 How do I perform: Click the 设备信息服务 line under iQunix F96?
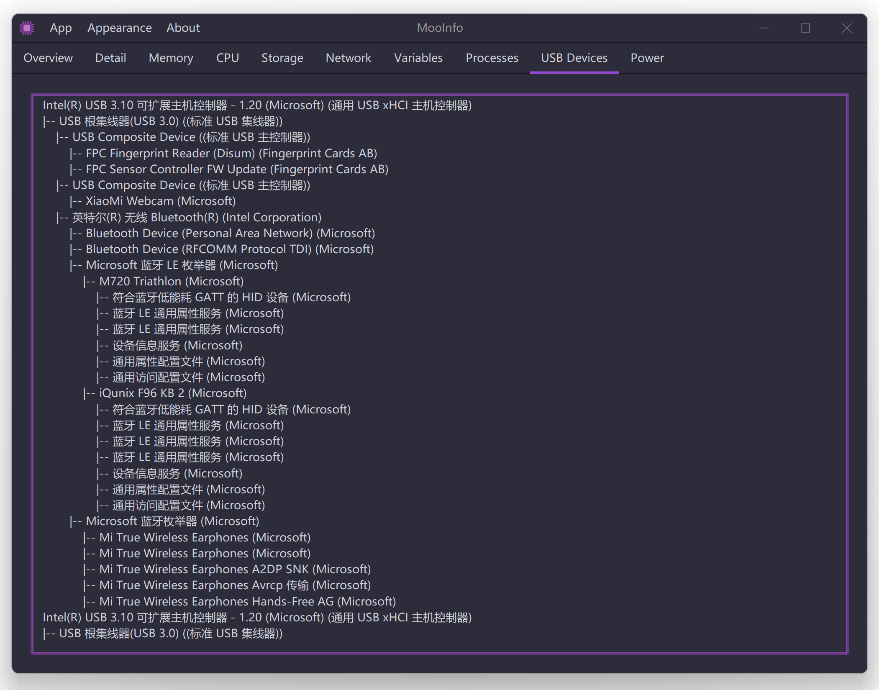click(x=169, y=473)
